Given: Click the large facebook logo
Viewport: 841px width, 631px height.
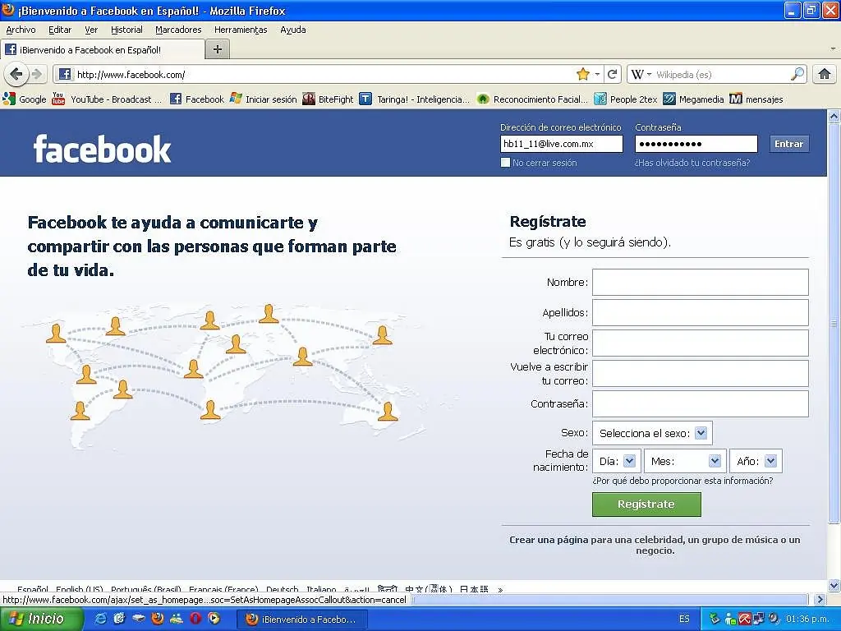Looking at the screenshot, I should pyautogui.click(x=102, y=149).
